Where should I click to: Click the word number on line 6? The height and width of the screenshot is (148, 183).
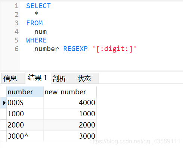click(47, 49)
